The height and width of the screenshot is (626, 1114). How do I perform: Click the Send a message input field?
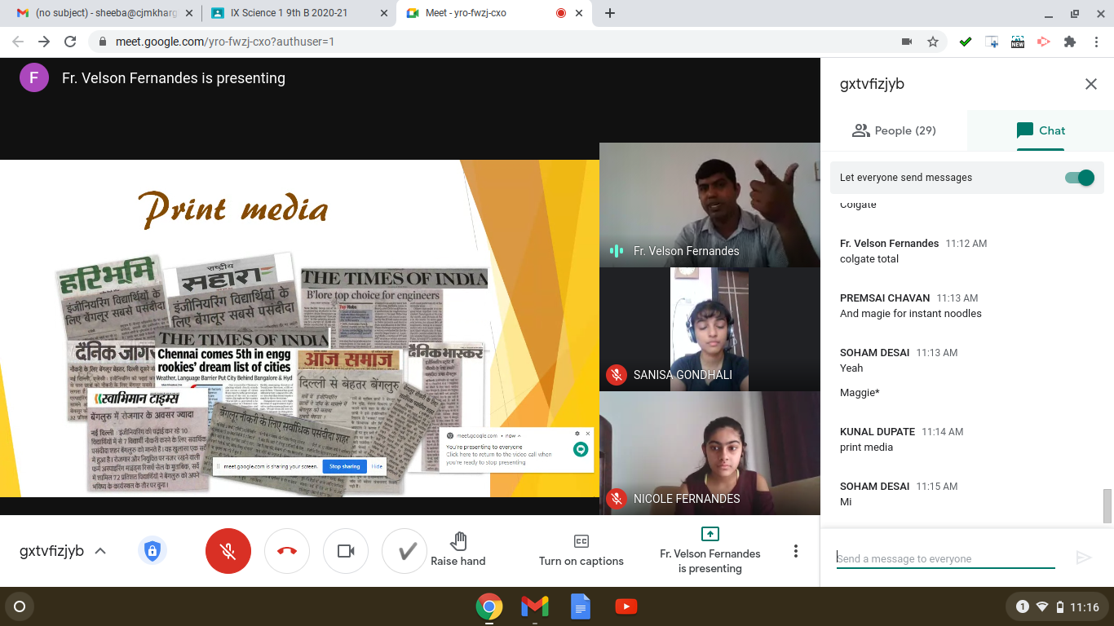pyautogui.click(x=945, y=558)
